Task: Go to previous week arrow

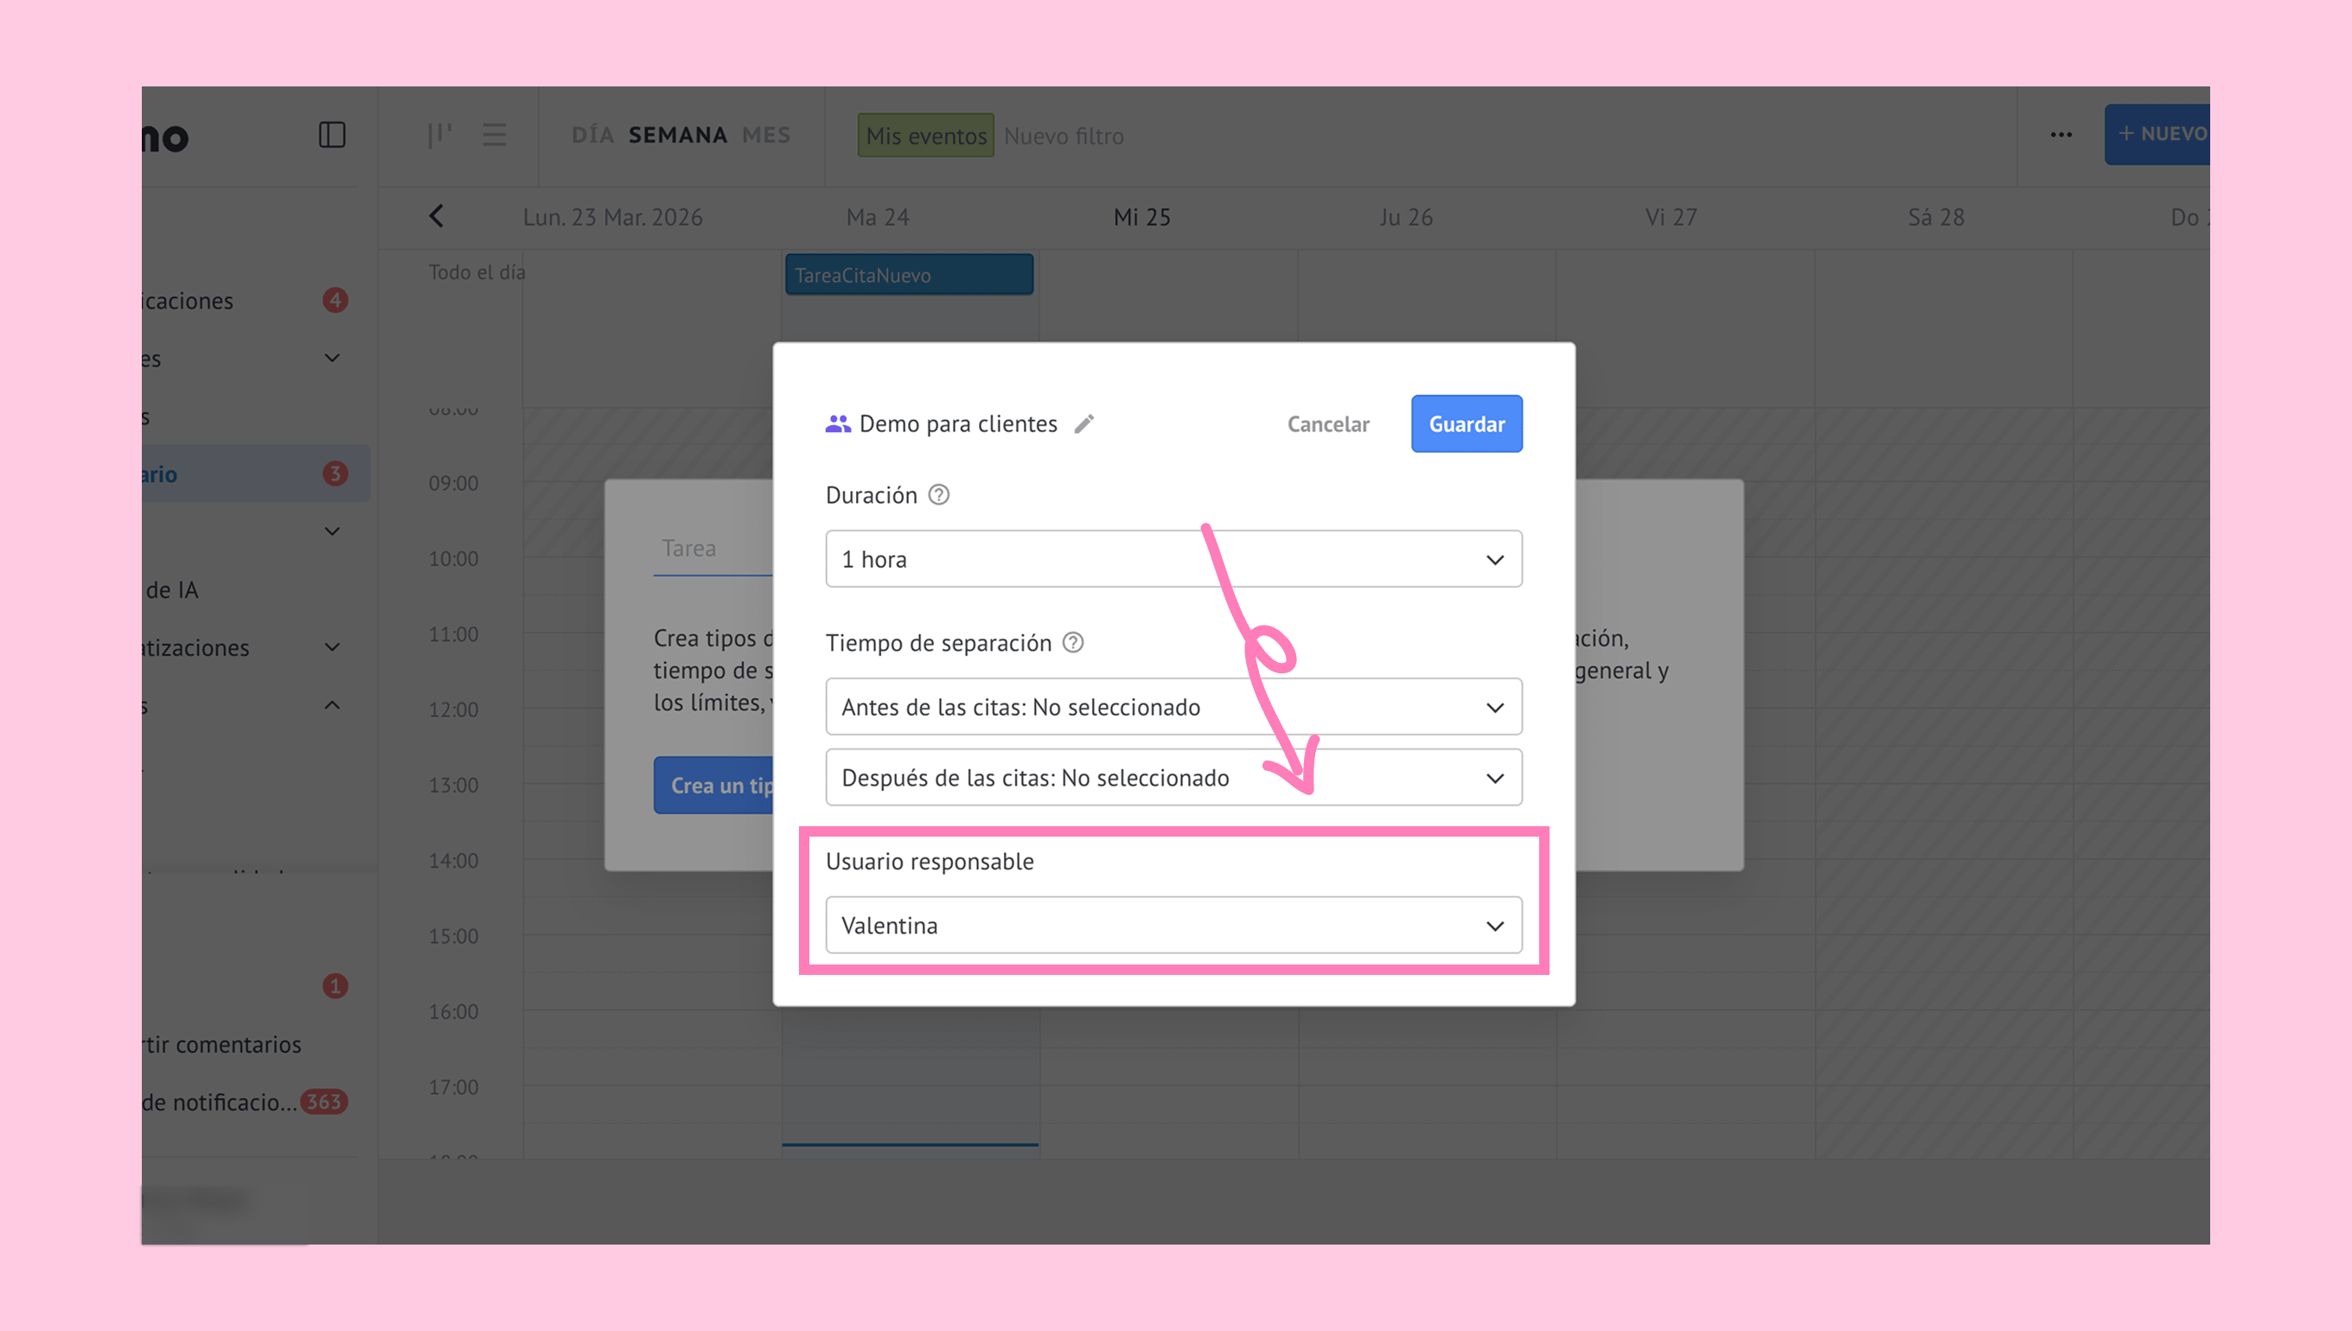Action: coord(436,217)
